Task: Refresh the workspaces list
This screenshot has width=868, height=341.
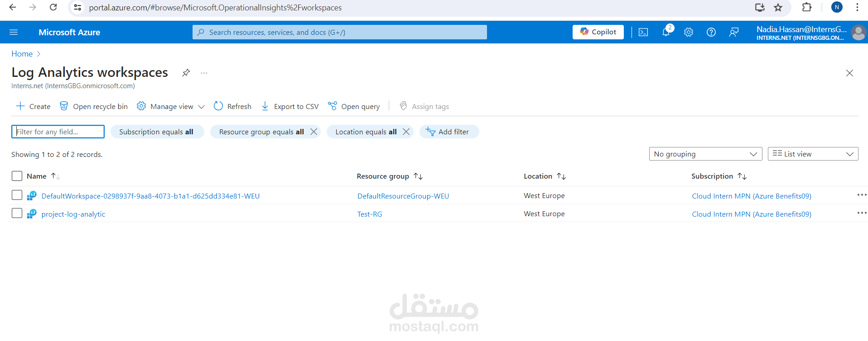Action: tap(232, 106)
